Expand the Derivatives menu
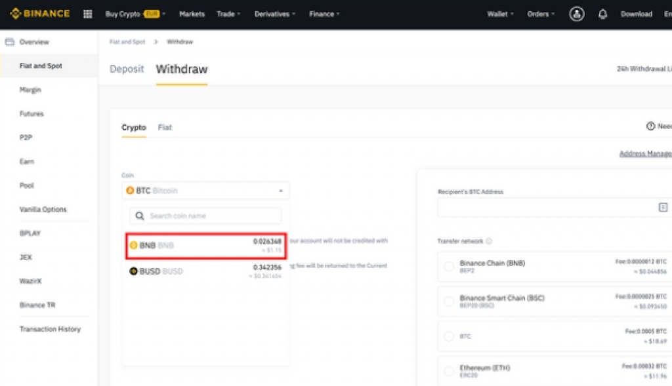 point(275,14)
